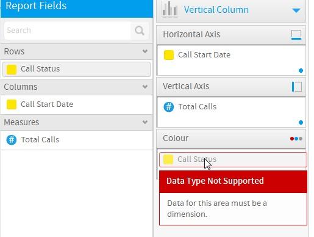Collapse the Measures section
Viewport: 314px width, 237px height.
[145, 122]
